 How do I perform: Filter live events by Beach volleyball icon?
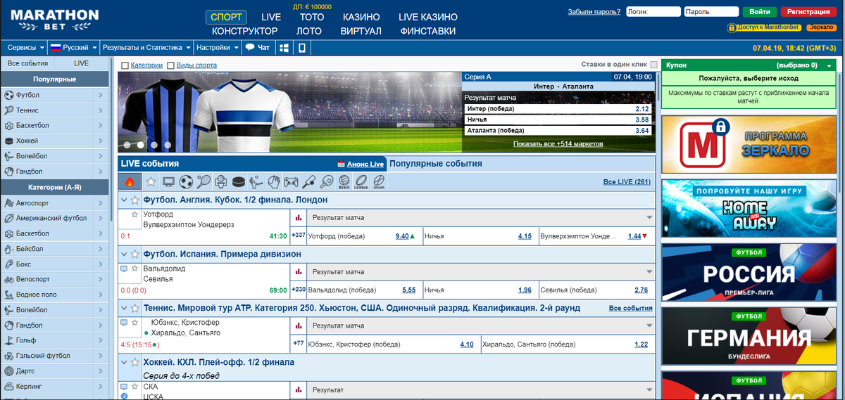(x=344, y=181)
